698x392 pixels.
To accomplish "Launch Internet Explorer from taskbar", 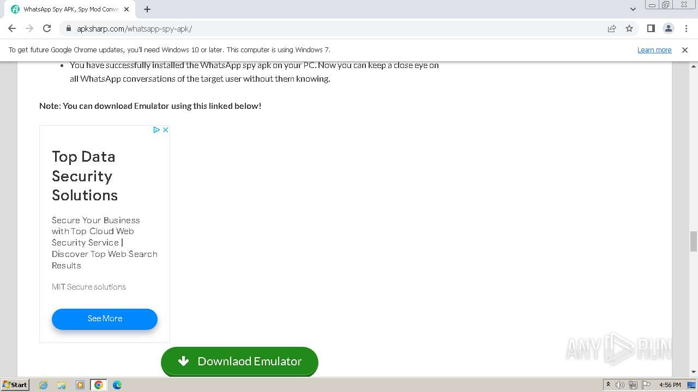I will [x=44, y=385].
